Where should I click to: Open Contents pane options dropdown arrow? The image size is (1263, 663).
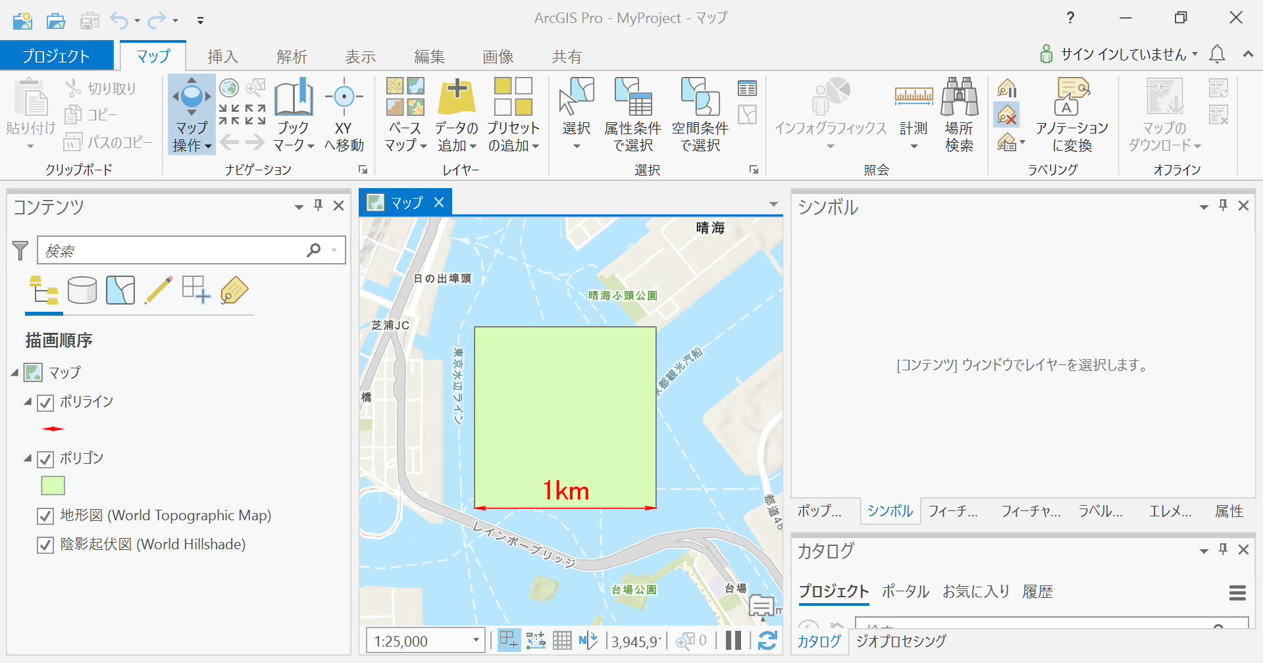pyautogui.click(x=299, y=207)
